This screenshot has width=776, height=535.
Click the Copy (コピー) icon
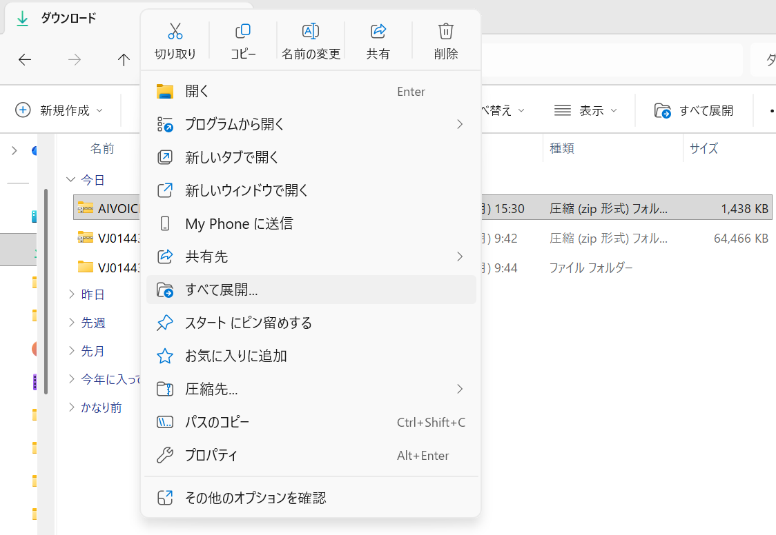[x=243, y=32]
